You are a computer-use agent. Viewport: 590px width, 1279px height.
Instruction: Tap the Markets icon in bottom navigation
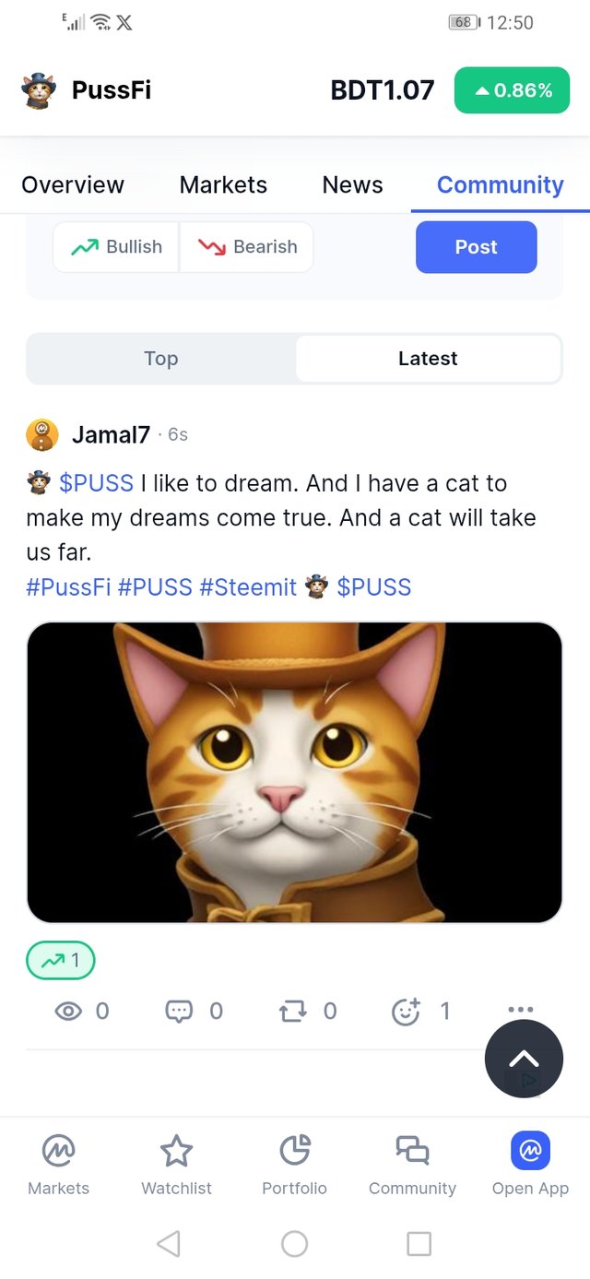pos(59,1151)
